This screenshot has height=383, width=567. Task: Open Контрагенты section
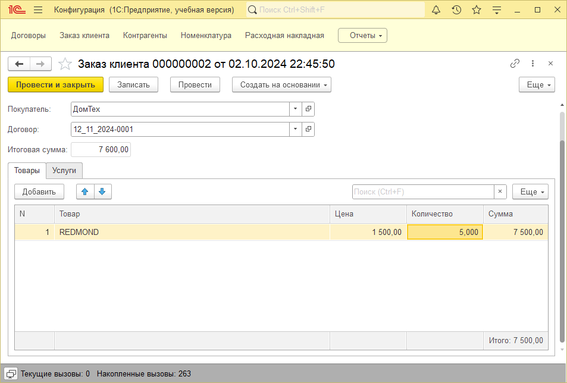(x=145, y=36)
